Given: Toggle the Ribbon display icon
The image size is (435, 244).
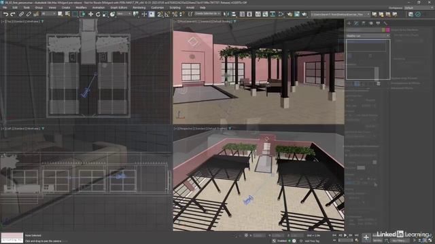Looking at the screenshot, I should 258,14.
